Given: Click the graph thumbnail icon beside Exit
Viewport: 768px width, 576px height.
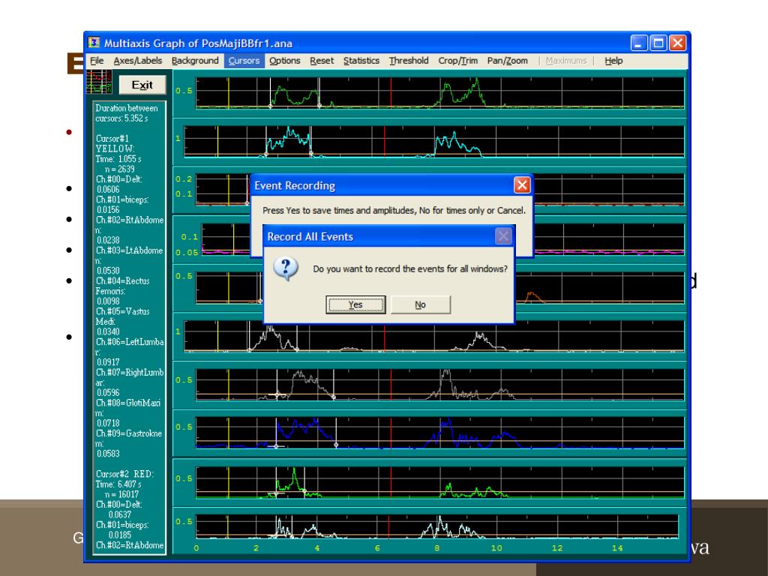Looking at the screenshot, I should coord(99,83).
